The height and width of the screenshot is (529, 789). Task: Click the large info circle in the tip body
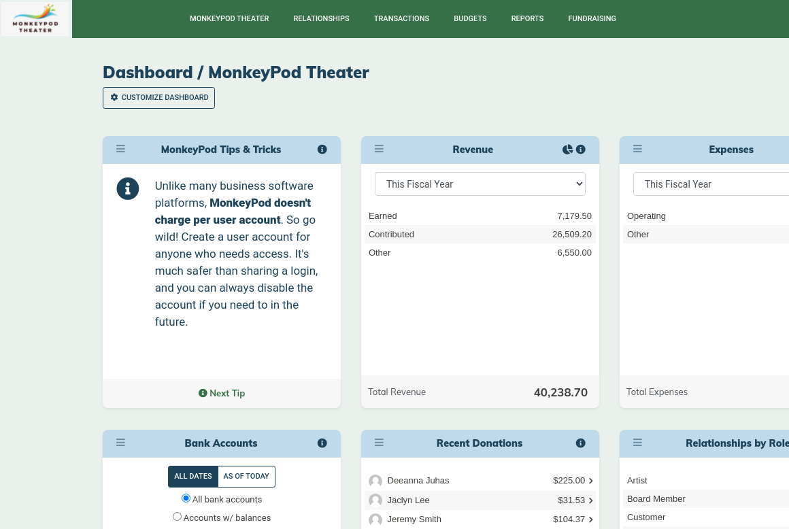pos(128,188)
